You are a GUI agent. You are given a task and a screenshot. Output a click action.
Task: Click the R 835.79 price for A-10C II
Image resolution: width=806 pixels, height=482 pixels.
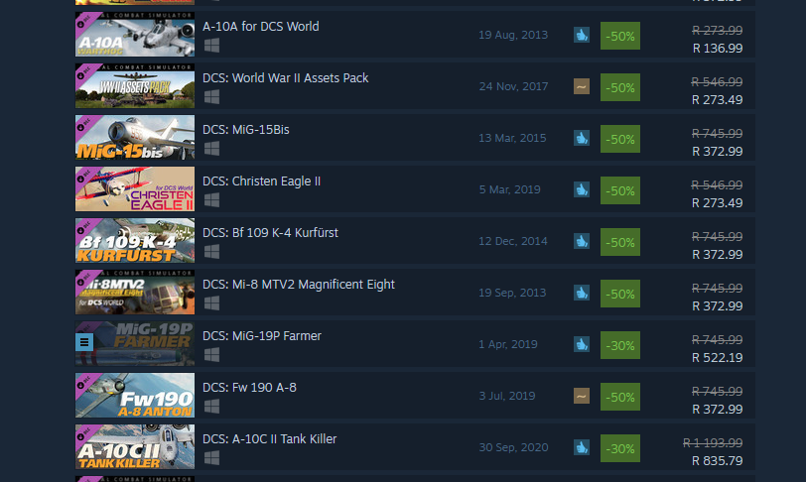[717, 461]
